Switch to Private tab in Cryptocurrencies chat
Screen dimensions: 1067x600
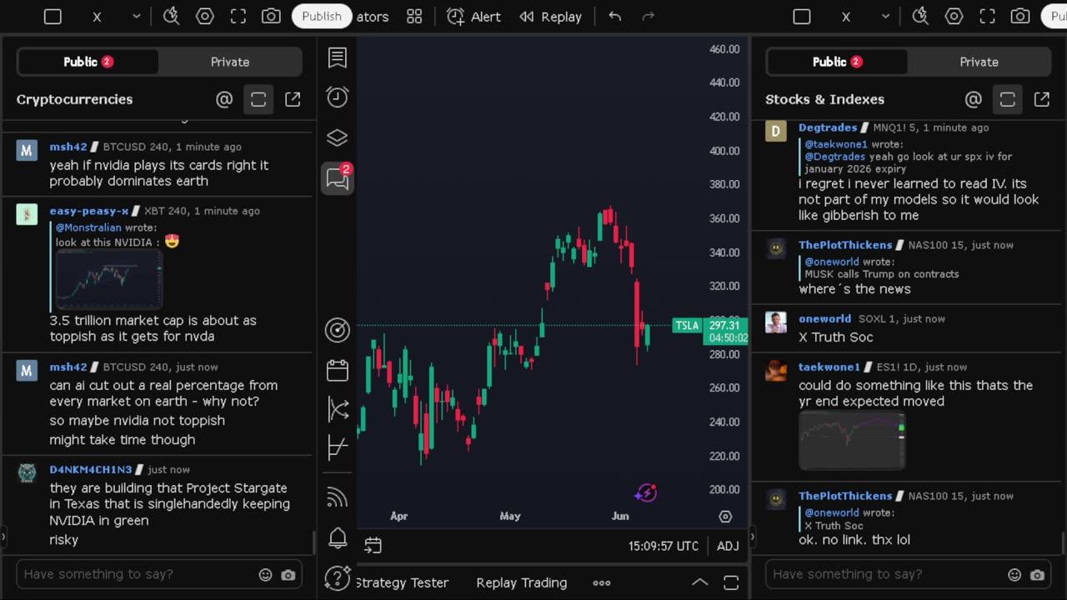(x=230, y=62)
